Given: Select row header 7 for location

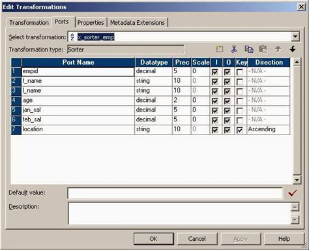Looking at the screenshot, I should pos(16,130).
